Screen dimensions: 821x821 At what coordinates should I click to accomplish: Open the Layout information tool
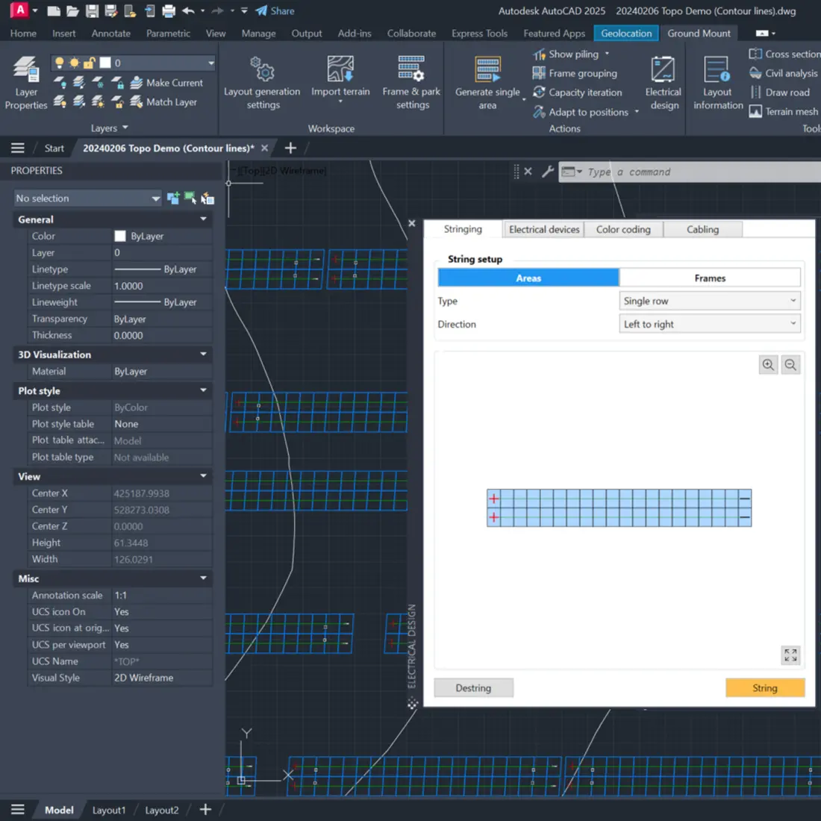716,82
